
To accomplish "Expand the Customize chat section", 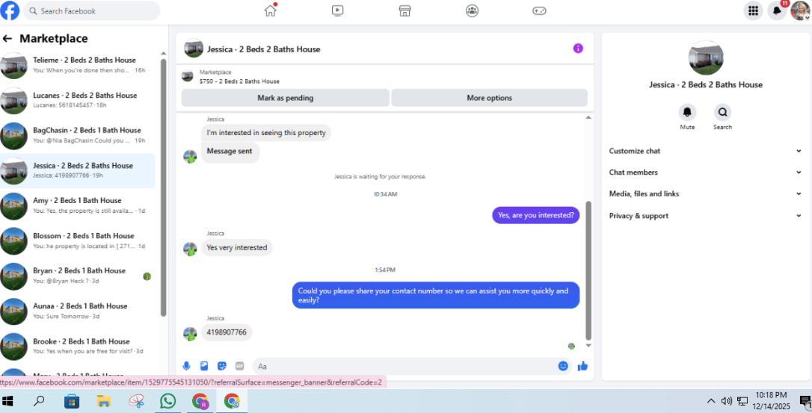I will click(x=705, y=151).
